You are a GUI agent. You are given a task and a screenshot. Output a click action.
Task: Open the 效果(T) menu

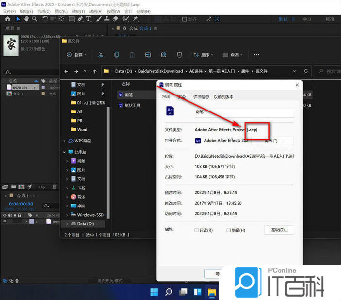(78, 11)
